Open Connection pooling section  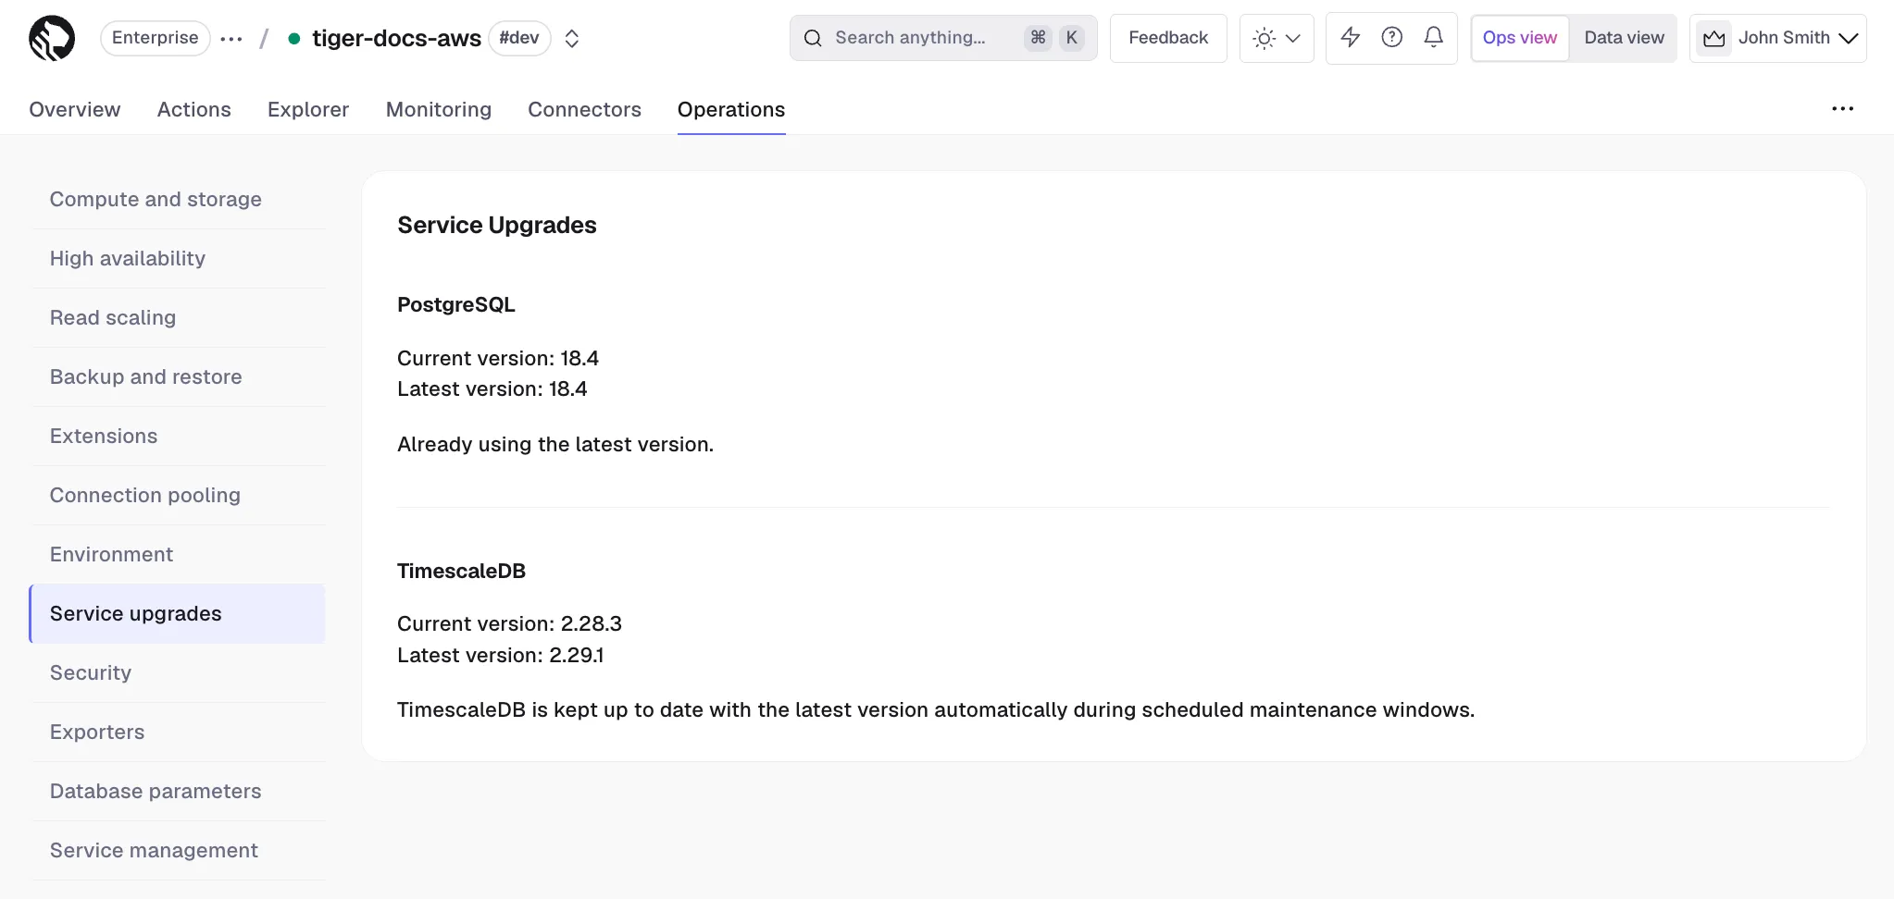(178, 495)
